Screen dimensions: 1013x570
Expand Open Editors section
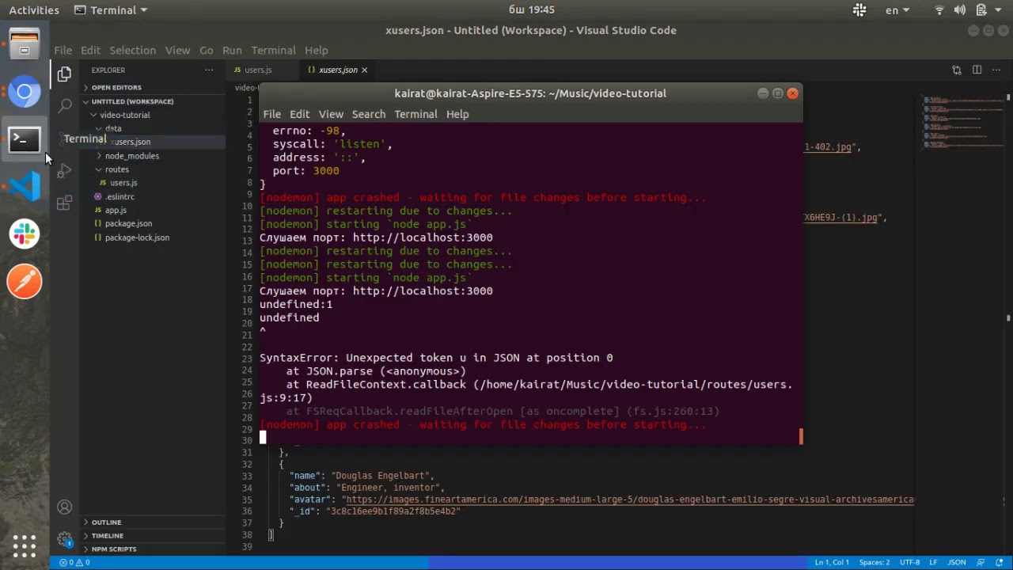116,87
